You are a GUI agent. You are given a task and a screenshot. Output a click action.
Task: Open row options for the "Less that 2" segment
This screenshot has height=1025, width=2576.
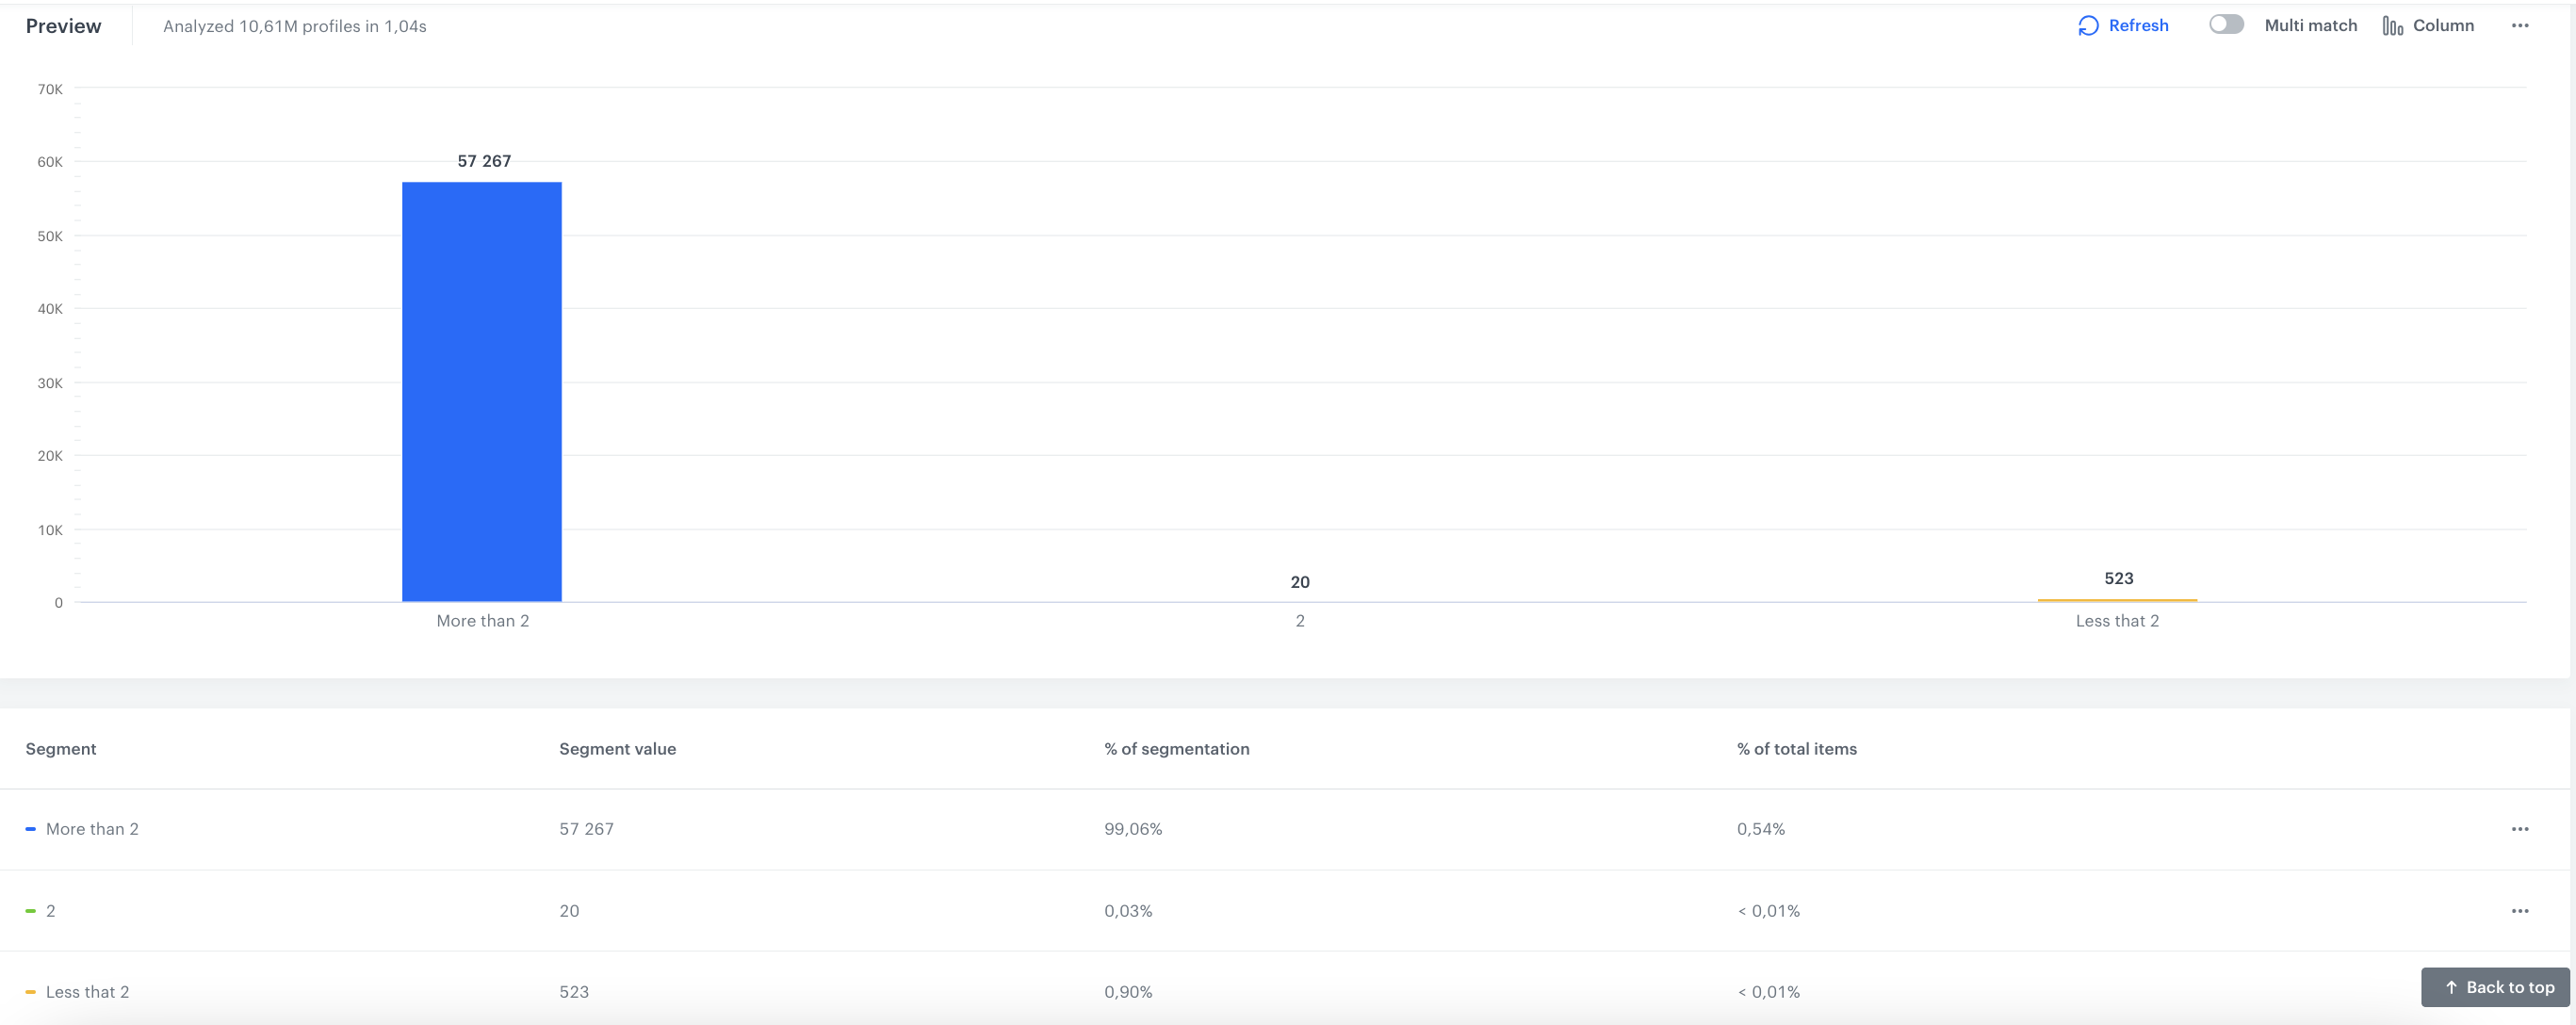2521,991
